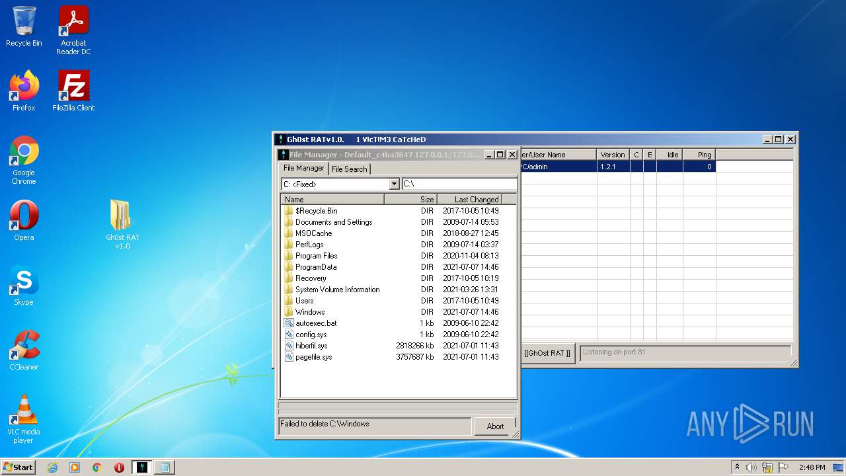Open the Recycle Bin desktop icon
Viewport: 846px width, 476px height.
click(24, 26)
